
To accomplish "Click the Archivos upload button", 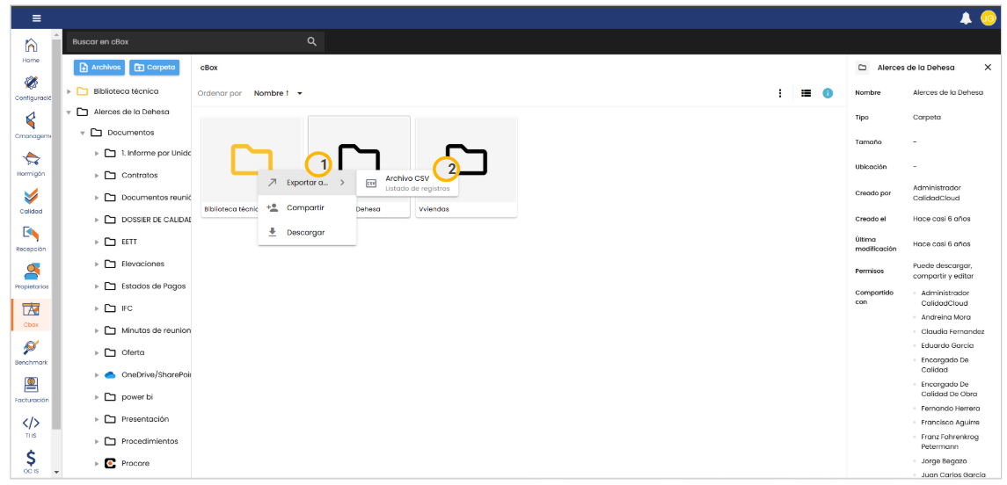I will click(99, 67).
